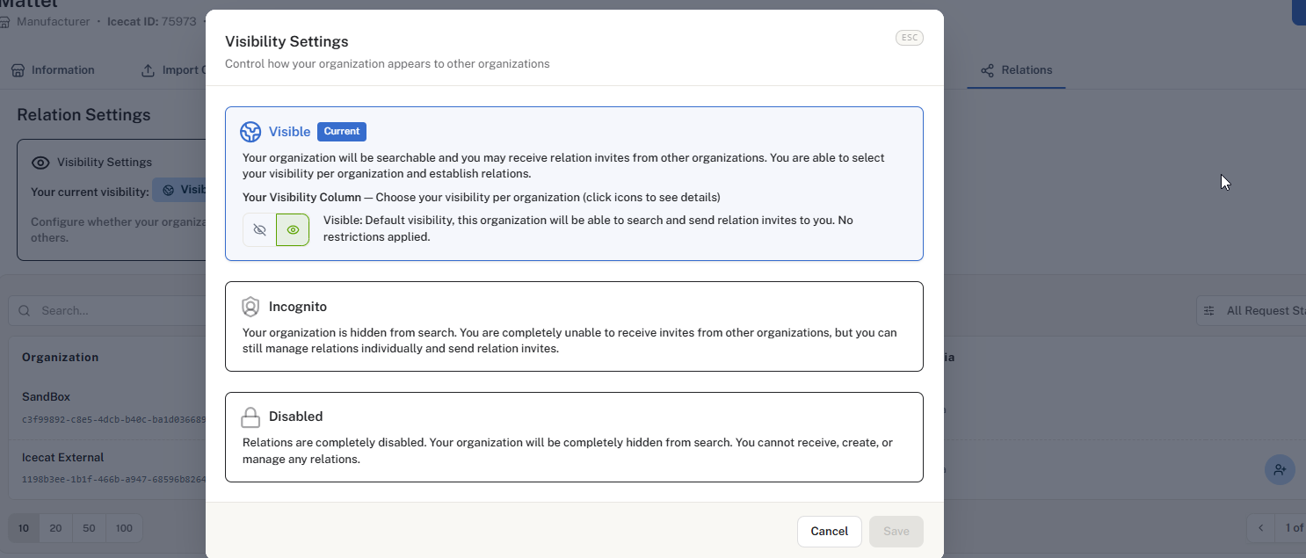Viewport: 1306px width, 558px height.
Task: Set page size to 50
Action: [89, 528]
